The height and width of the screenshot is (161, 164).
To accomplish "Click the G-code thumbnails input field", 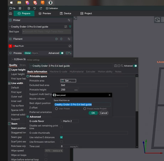I will click(x=94, y=133).
